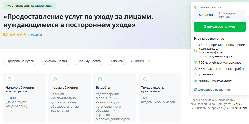This screenshot has width=249, height=124.
Task: Click the checkbox icon beside 12 тестов
Action: 196,75
